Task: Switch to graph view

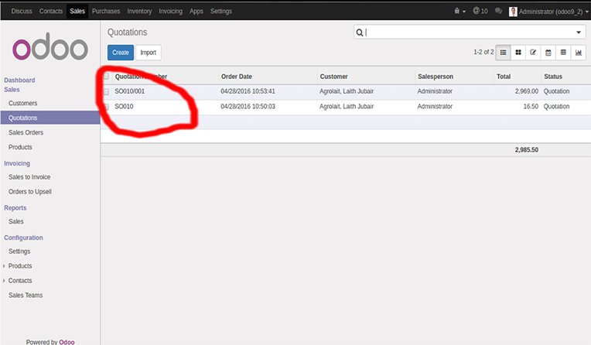Action: [x=578, y=53]
